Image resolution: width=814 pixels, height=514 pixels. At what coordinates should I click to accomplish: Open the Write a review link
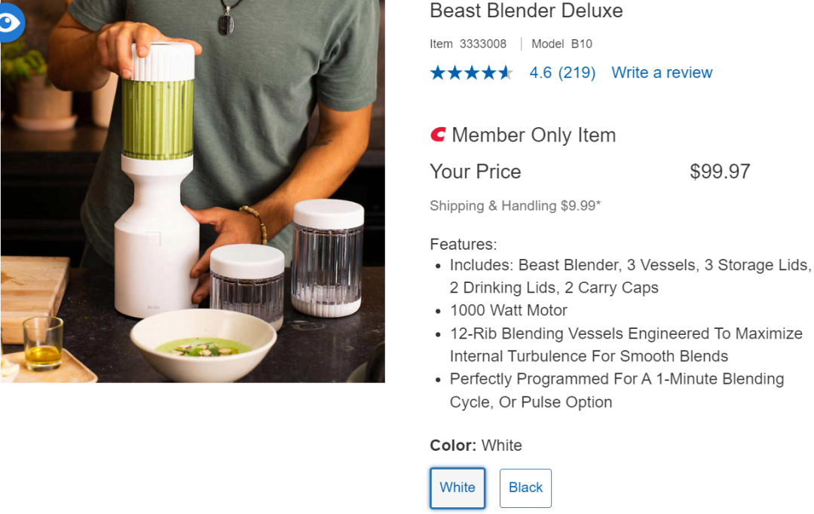662,72
